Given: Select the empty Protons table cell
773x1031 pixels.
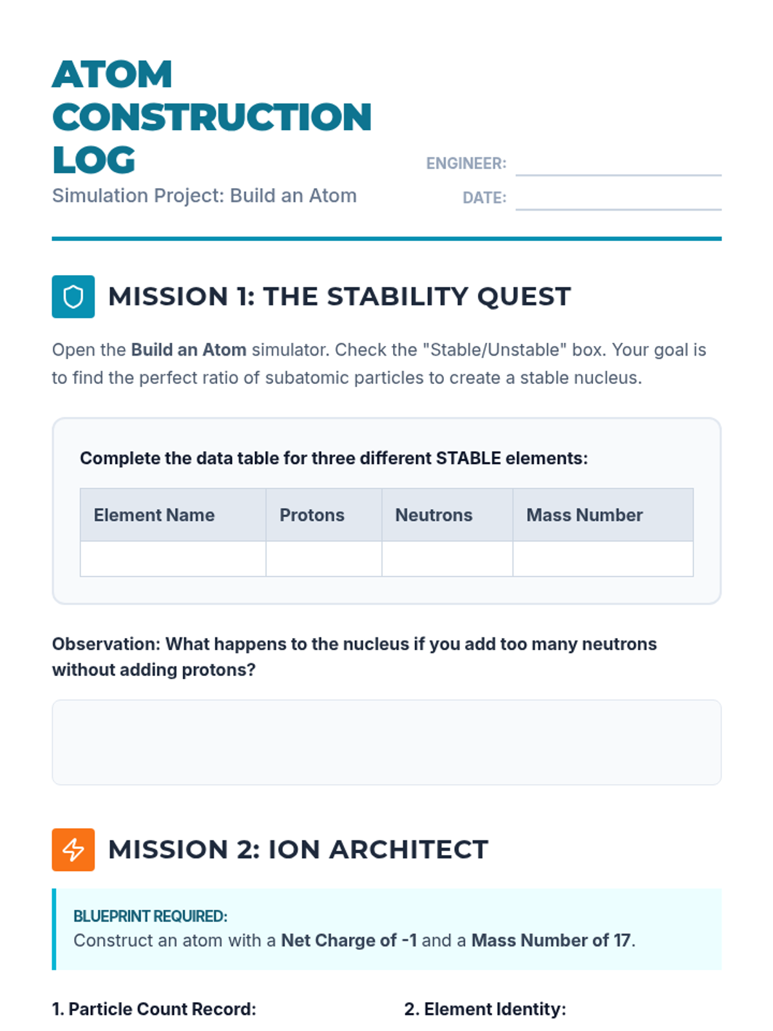Looking at the screenshot, I should 324,559.
